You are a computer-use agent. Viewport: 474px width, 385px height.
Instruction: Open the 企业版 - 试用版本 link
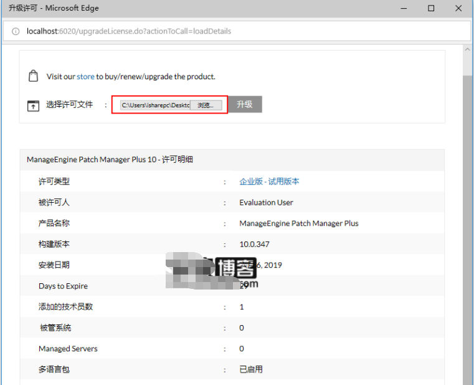(x=269, y=181)
